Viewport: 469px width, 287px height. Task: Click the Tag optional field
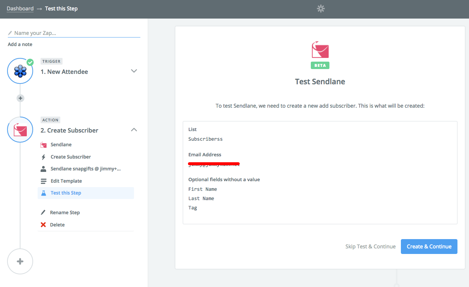193,208
